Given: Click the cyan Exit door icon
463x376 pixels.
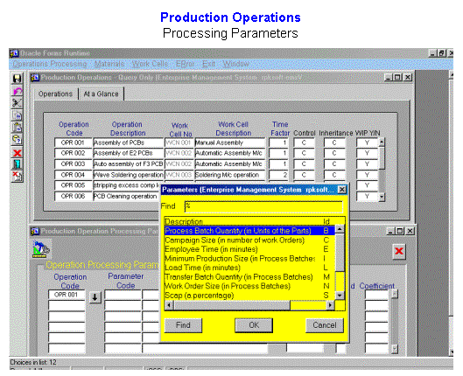Looking at the screenshot, I should 17,164.
